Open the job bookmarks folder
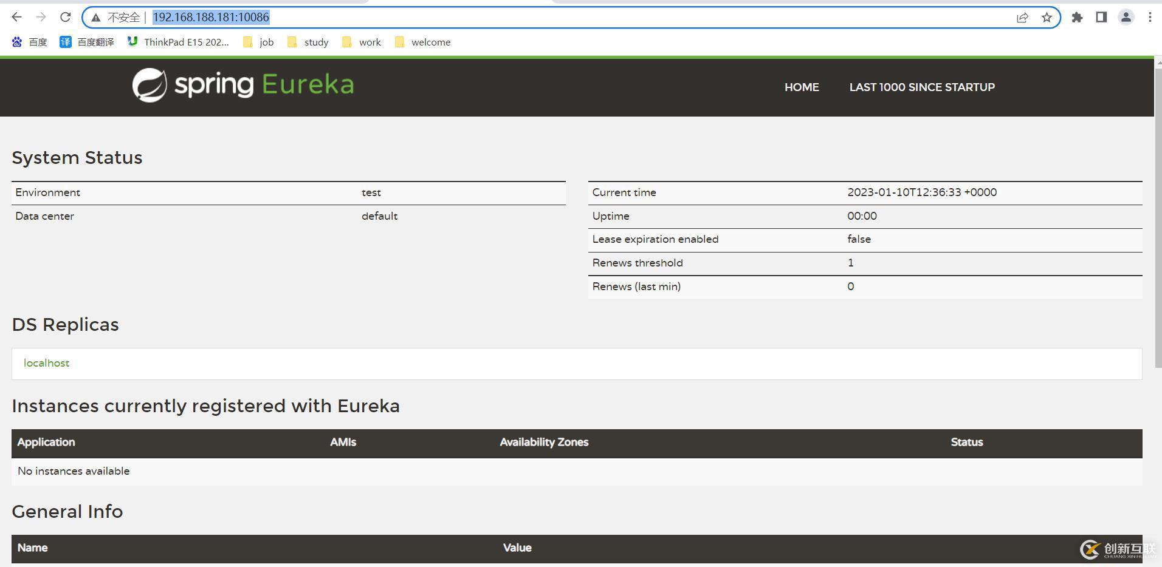The image size is (1162, 567). 258,42
